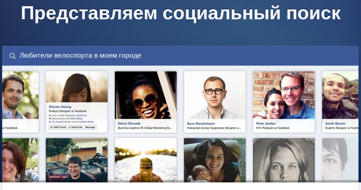The height and width of the screenshot is (190, 361).
Task: Click the magnifying glass search icon
Action: tap(13, 56)
